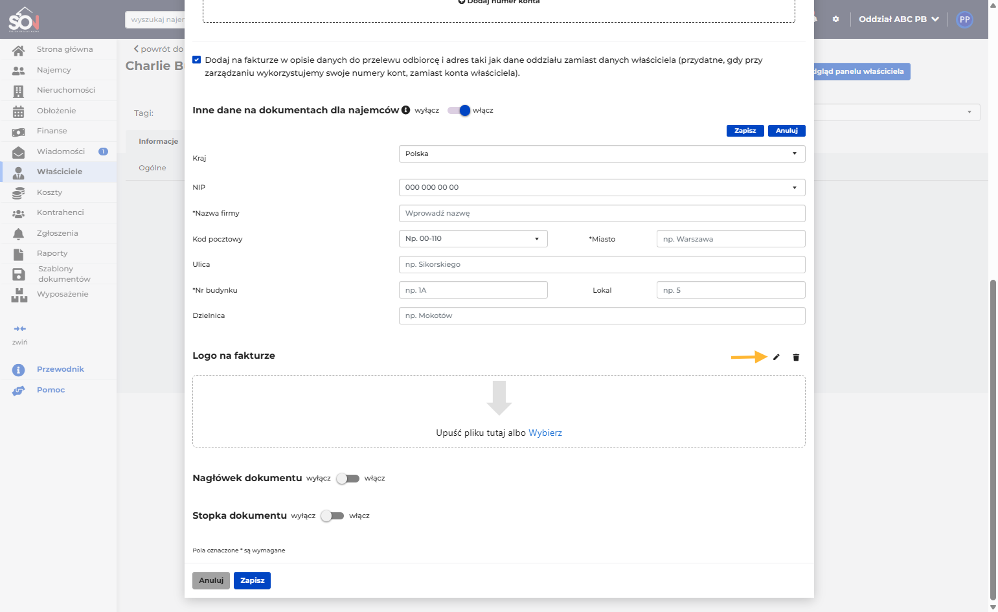The height and width of the screenshot is (612, 998).
Task: Focus the Miasto input field
Action: [x=731, y=239]
